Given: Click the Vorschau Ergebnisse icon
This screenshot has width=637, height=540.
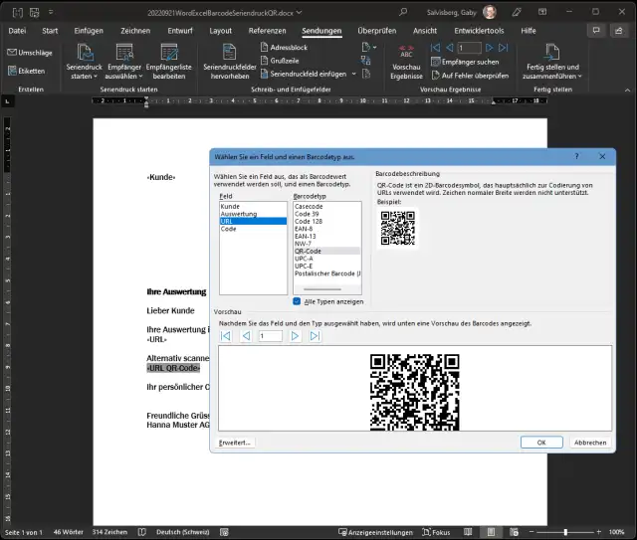Looking at the screenshot, I should point(406,53).
